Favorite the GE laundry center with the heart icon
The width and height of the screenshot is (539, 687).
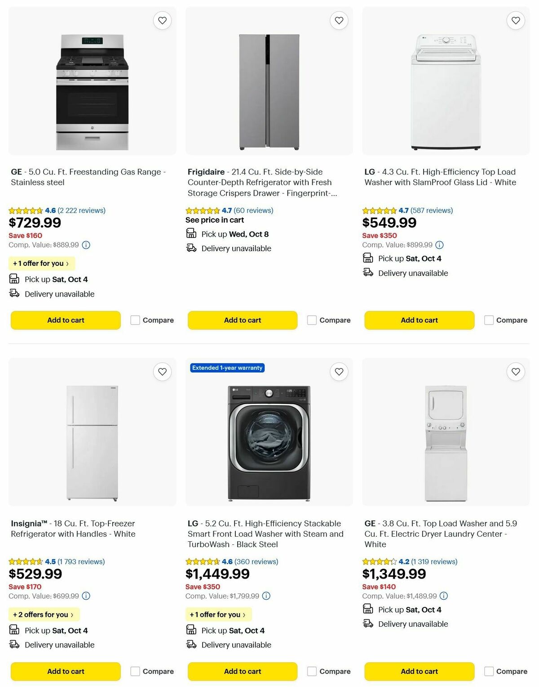click(x=515, y=372)
